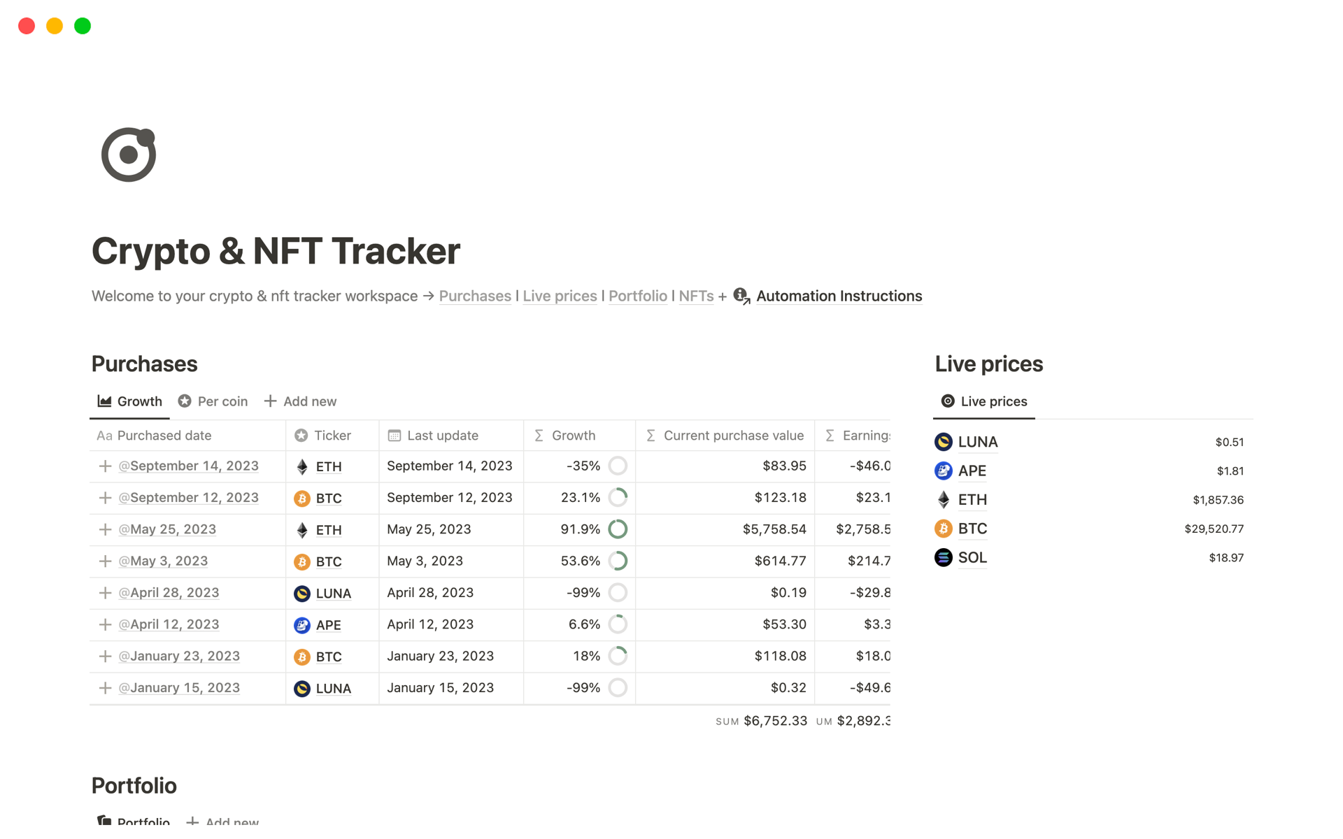
Task: Click the Crypto tracker page icon
Action: [x=129, y=155]
